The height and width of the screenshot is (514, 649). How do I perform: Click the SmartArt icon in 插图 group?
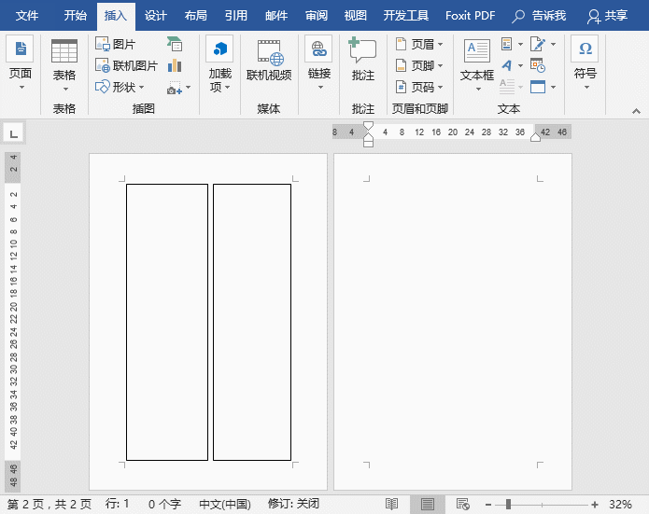pos(175,45)
